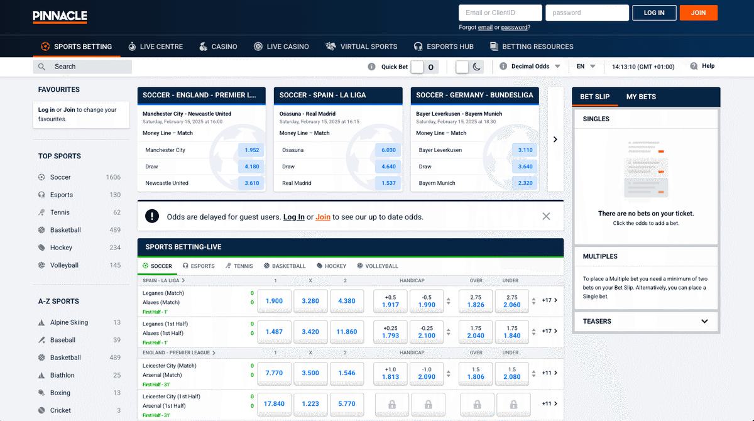Click the info icon beside Quick Bet

click(372, 67)
